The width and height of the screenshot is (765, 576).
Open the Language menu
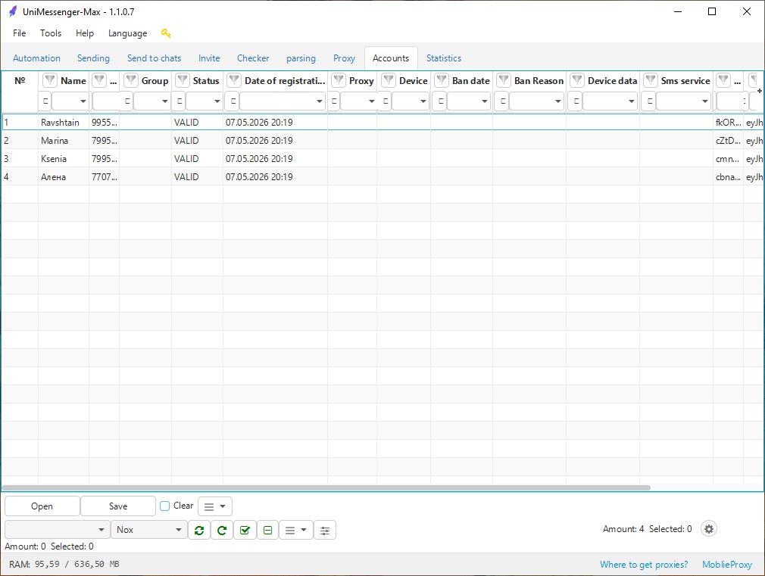pyautogui.click(x=127, y=33)
